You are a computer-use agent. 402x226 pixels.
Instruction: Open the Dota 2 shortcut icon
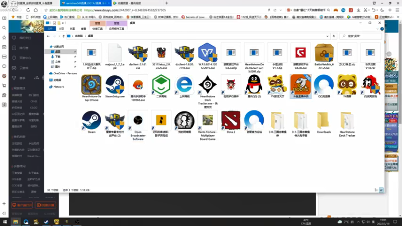pos(231,121)
